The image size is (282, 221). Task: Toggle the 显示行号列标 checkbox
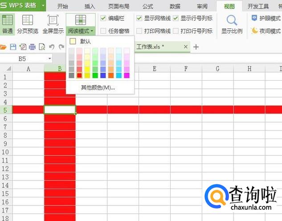point(176,18)
